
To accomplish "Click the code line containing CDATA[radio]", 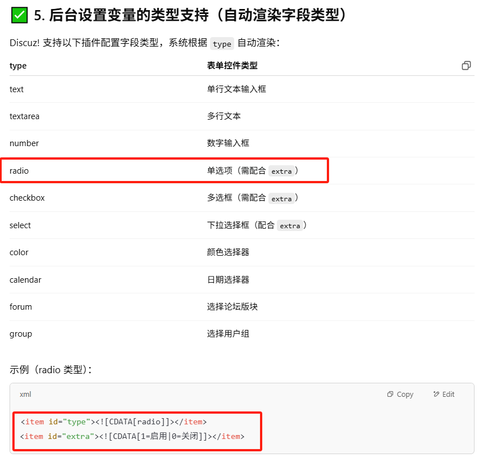I will (113, 422).
